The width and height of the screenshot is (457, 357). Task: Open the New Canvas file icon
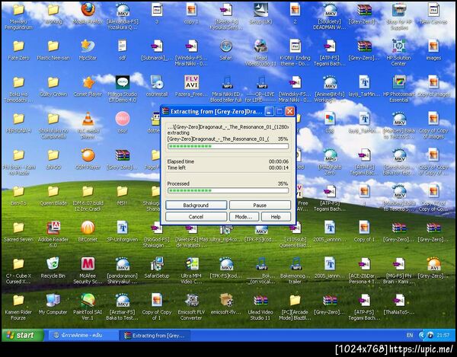pos(433,10)
